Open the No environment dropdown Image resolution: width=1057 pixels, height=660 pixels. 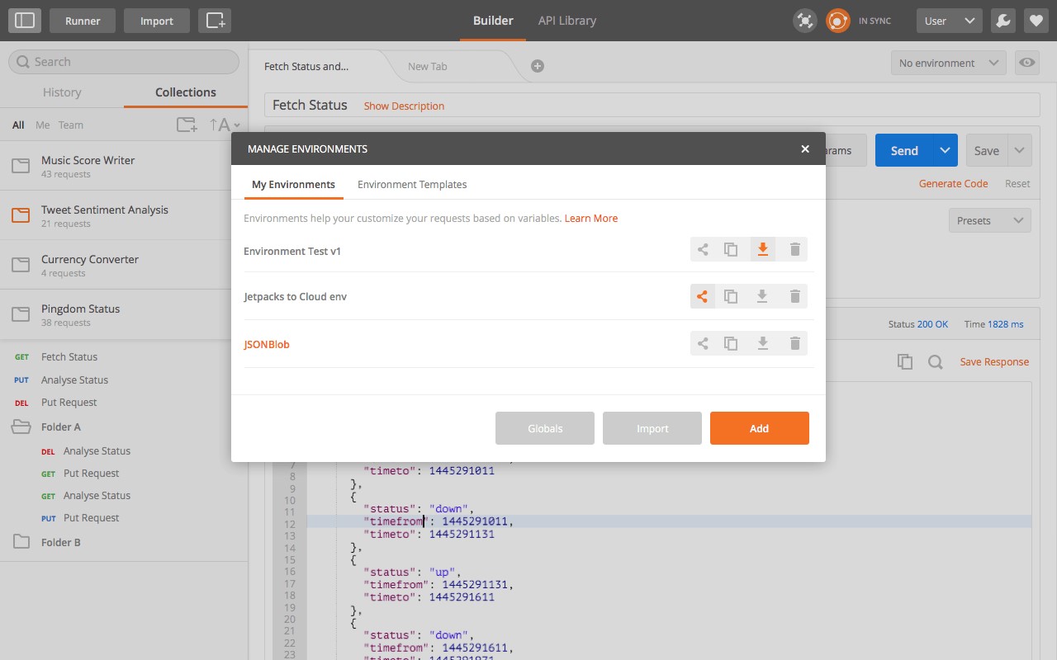click(x=948, y=63)
